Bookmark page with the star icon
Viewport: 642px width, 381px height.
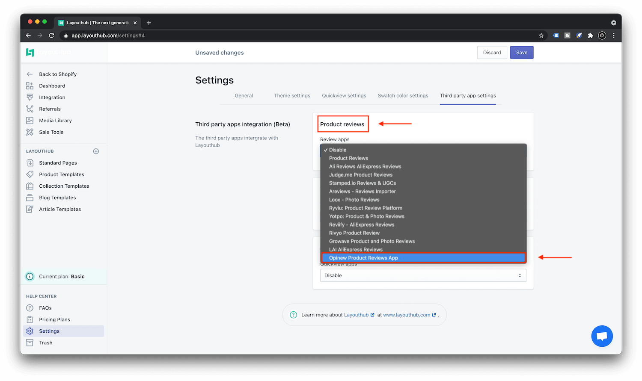coord(541,35)
